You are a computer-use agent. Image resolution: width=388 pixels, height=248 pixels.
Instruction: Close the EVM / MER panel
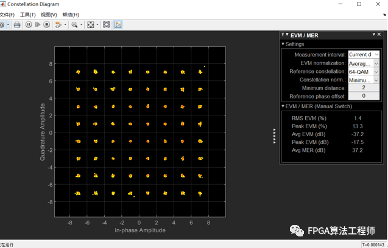coord(378,35)
